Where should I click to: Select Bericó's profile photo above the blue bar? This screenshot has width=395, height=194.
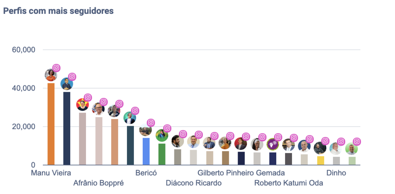tap(145, 130)
